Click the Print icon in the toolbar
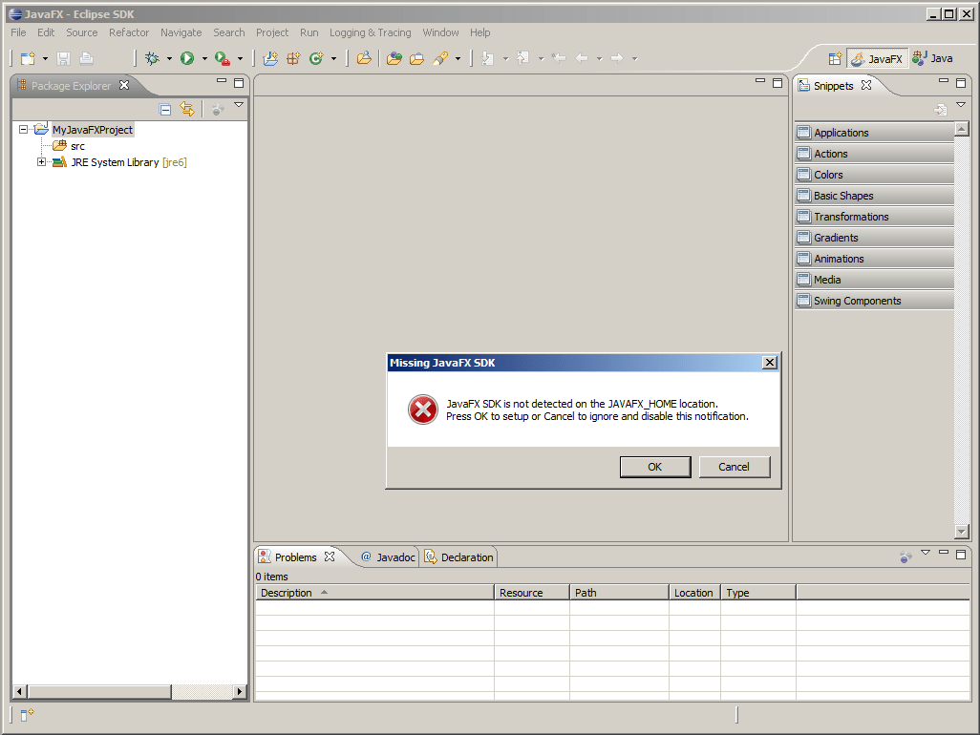The image size is (980, 735). pos(85,58)
